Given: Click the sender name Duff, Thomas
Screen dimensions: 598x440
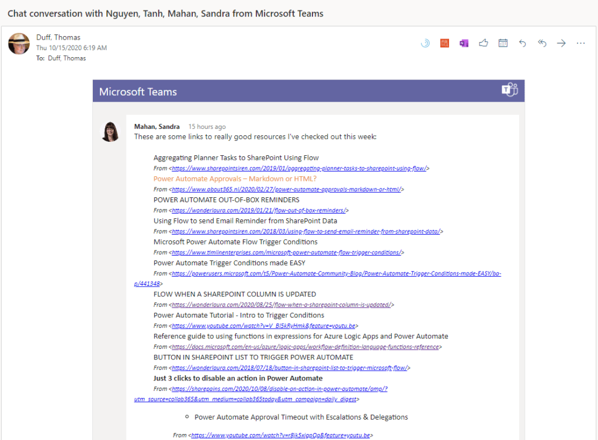Looking at the screenshot, I should [58, 37].
